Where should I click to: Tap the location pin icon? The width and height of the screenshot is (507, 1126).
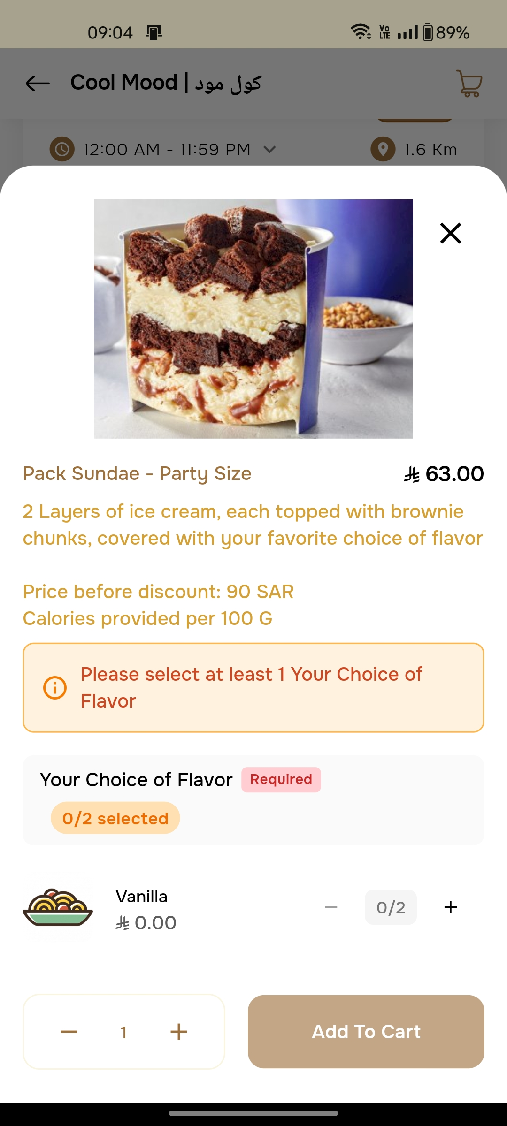coord(383,150)
